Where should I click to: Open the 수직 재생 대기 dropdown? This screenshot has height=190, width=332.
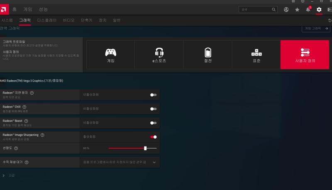click(x=120, y=162)
